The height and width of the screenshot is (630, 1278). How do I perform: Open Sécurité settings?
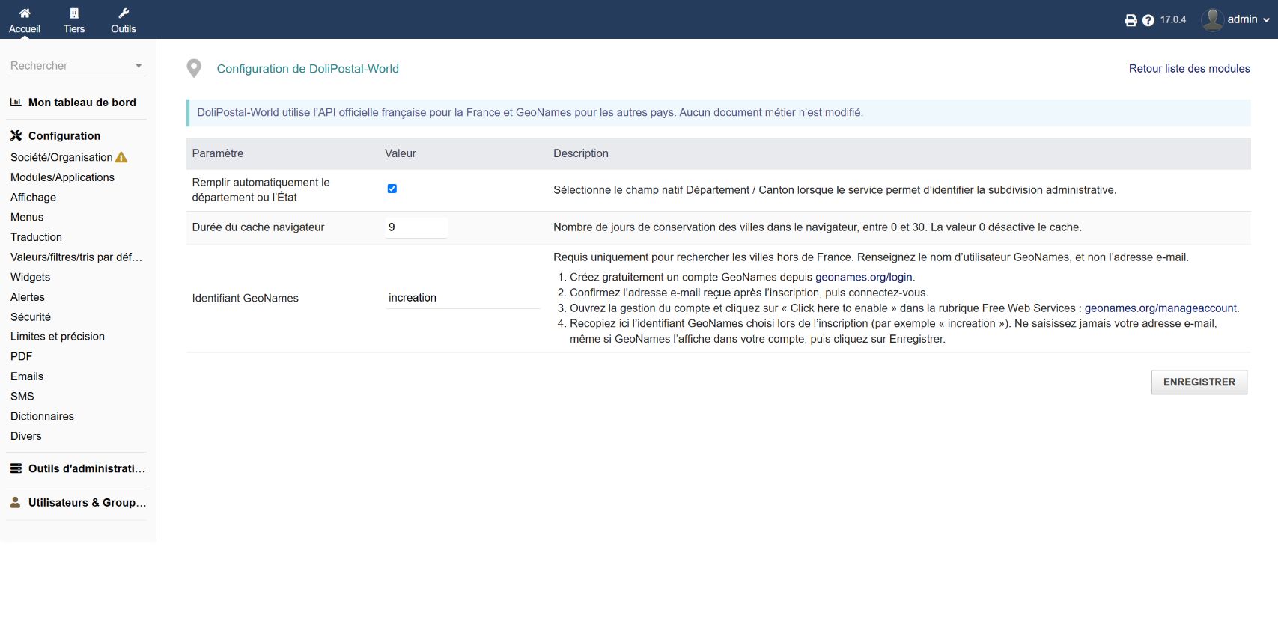pos(31,317)
